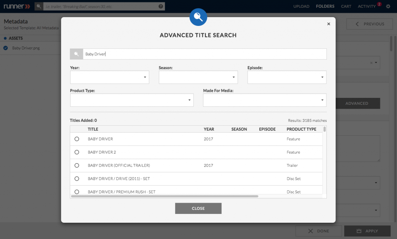
Task: Go to FOLDERS in the top navigation
Action: 325,6
